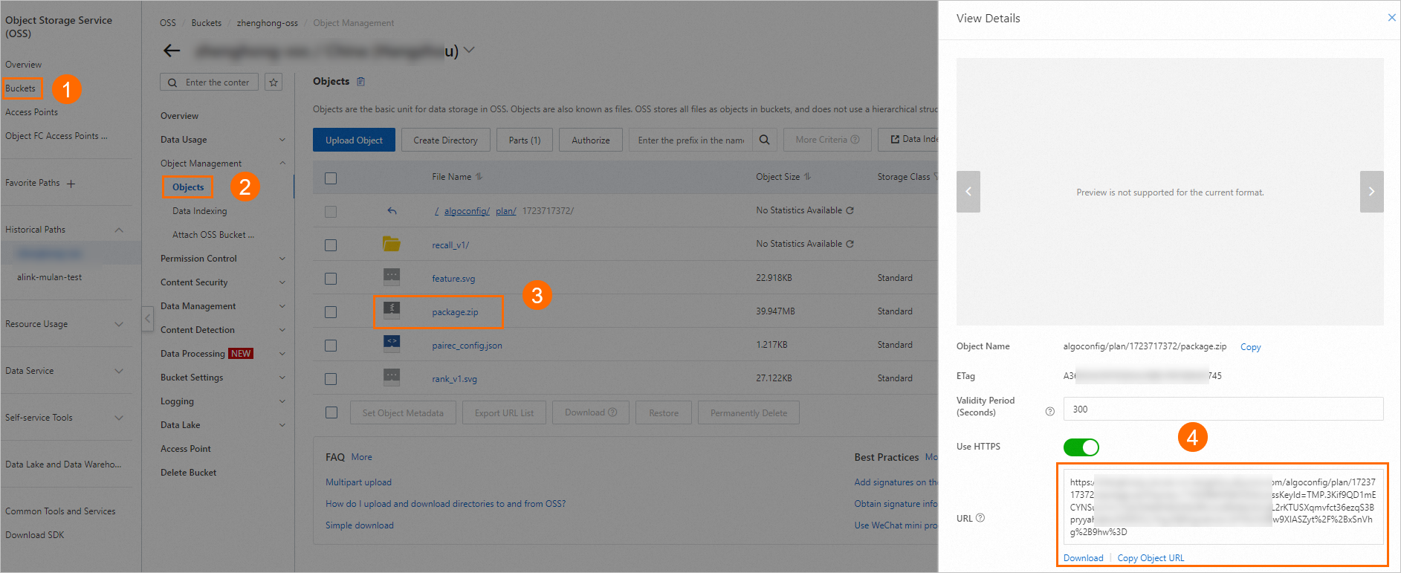The width and height of the screenshot is (1401, 573).
Task: Click the pairec_config.json file icon
Action: click(x=392, y=344)
